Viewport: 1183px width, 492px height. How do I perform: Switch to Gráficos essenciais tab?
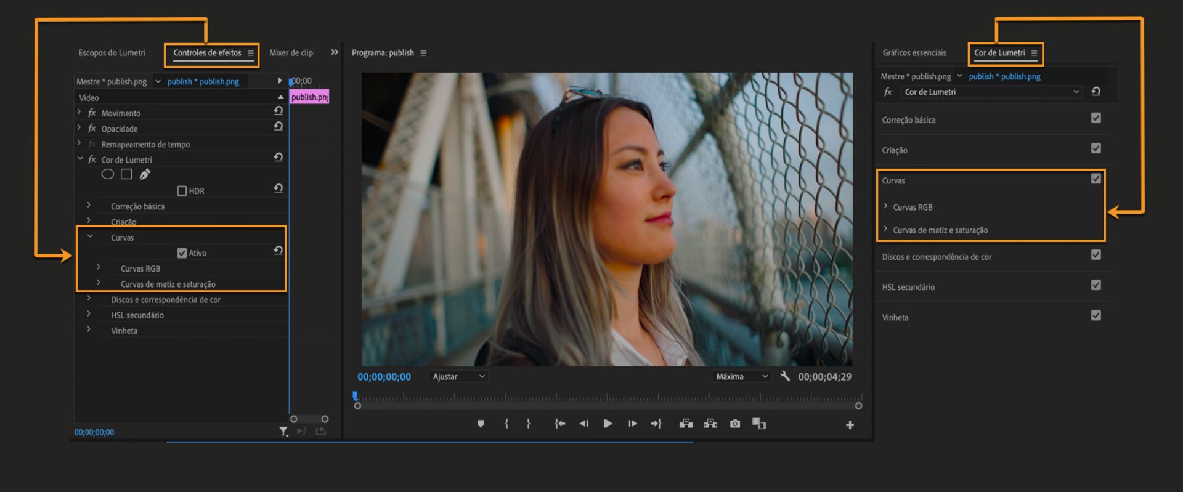tap(914, 53)
